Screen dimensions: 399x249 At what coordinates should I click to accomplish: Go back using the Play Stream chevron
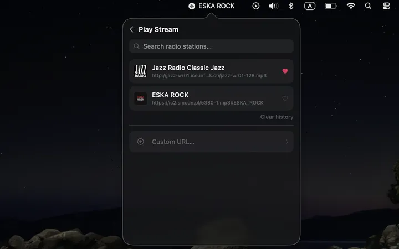point(131,29)
